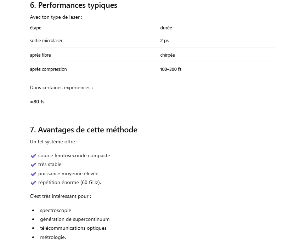Click the '100–300 fs' duration value
Viewport: 283px width, 246px height.
171,69
